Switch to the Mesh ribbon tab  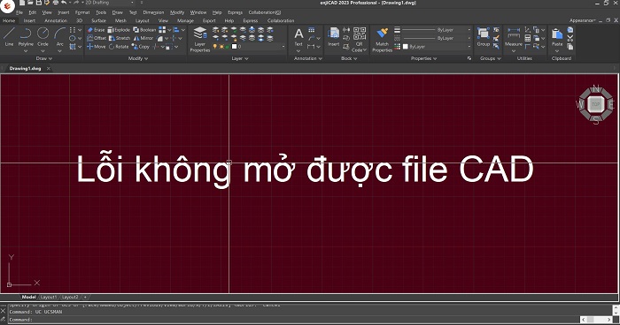click(x=120, y=20)
